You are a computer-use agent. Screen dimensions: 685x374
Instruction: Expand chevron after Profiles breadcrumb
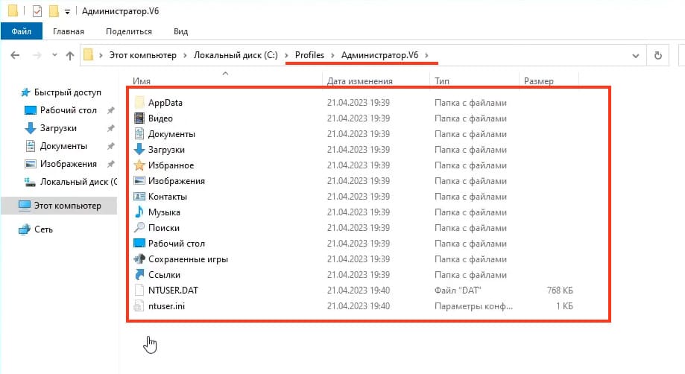point(333,55)
